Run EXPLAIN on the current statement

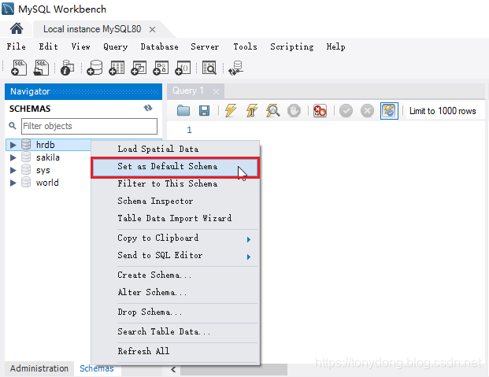(x=273, y=110)
